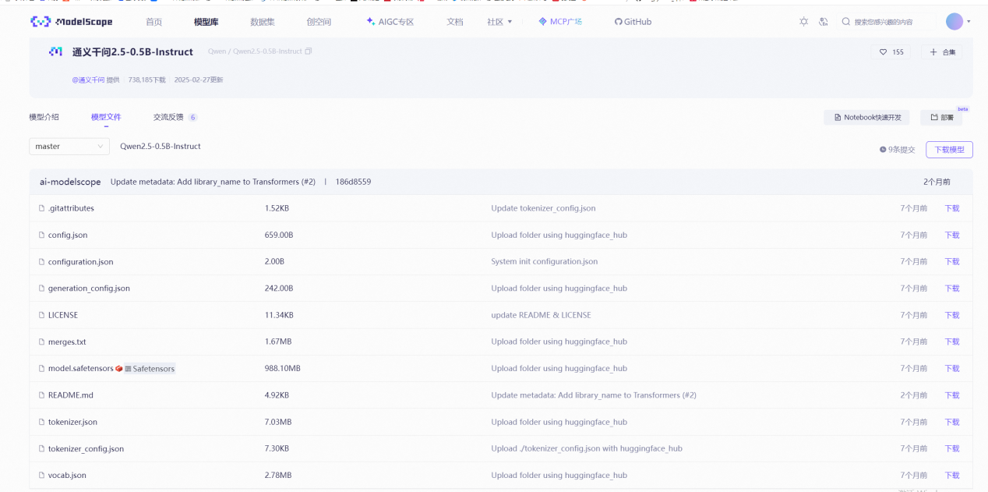Click 'Update tokenizer_config.json' commit message
Image resolution: width=988 pixels, height=492 pixels.
tap(543, 208)
